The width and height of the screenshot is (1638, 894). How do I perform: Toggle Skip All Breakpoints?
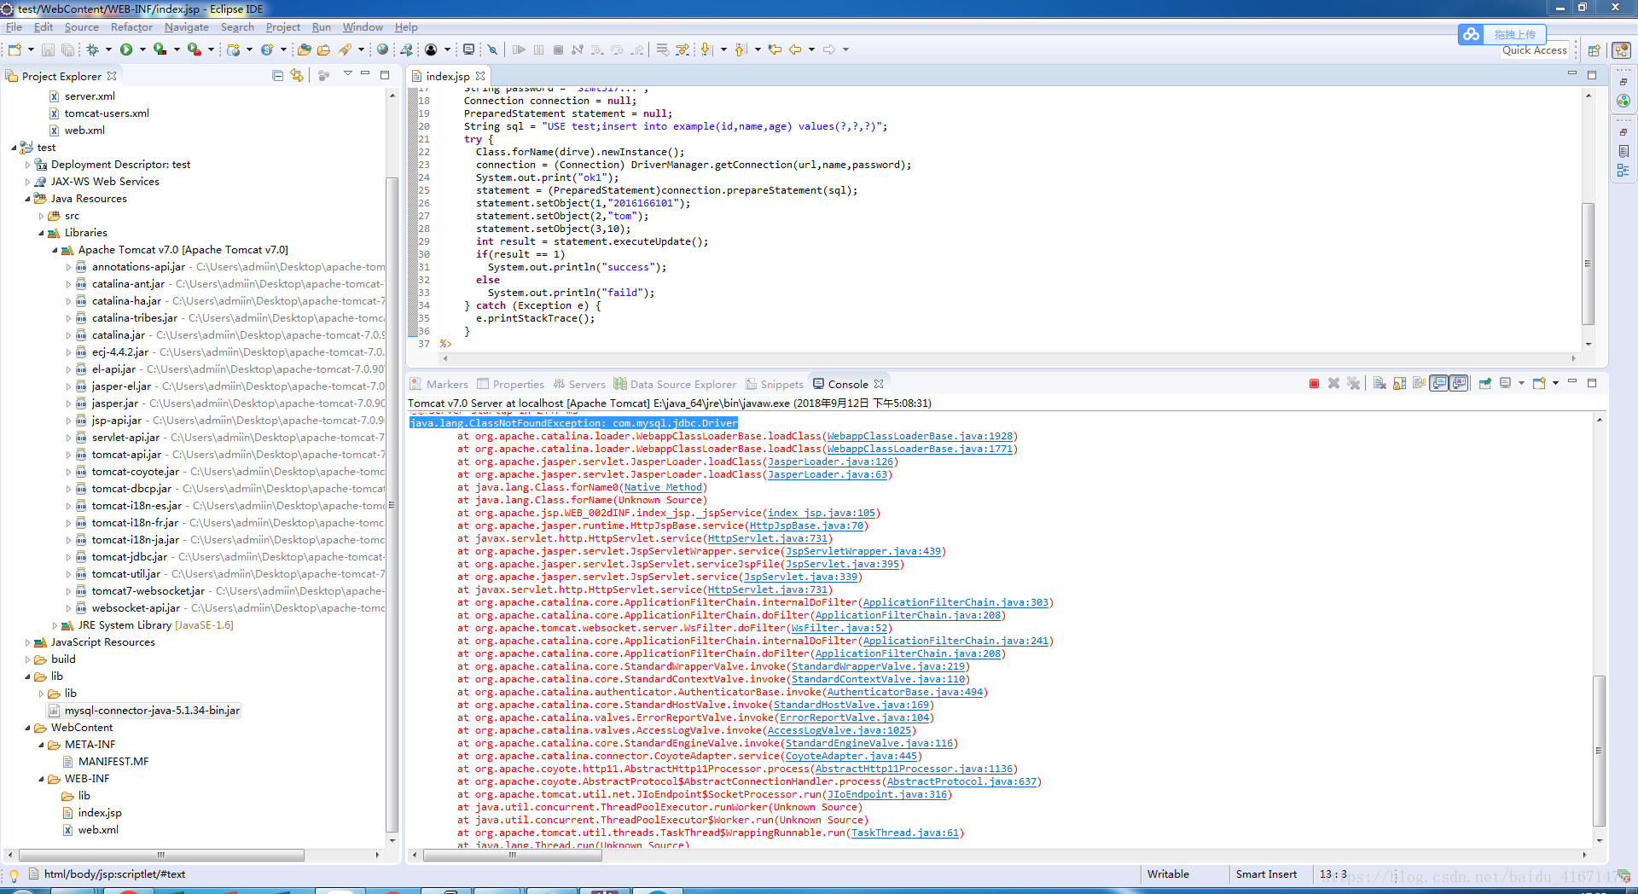click(x=492, y=49)
